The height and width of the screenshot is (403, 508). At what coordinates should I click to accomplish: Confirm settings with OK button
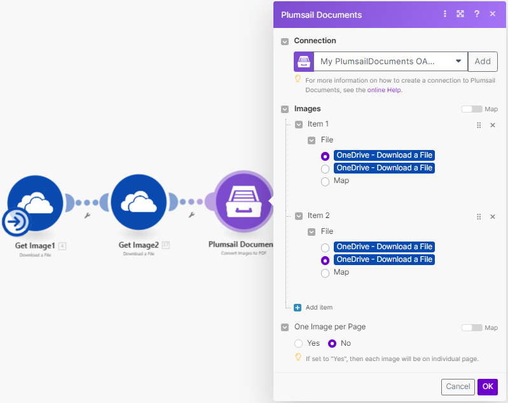tap(487, 387)
